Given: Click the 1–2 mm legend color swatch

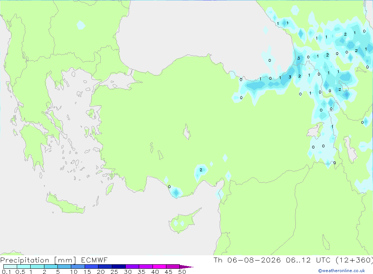Looking at the screenshot, I should (37, 267).
